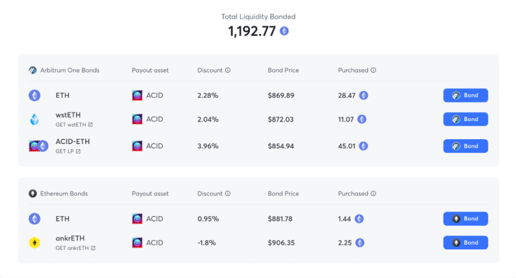Image resolution: width=516 pixels, height=278 pixels.
Task: Bond ETH on Ethereum network
Action: coord(466,219)
